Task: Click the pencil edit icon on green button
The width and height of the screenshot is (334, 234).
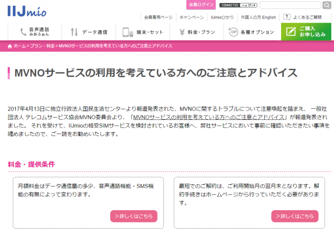Action: click(x=291, y=32)
